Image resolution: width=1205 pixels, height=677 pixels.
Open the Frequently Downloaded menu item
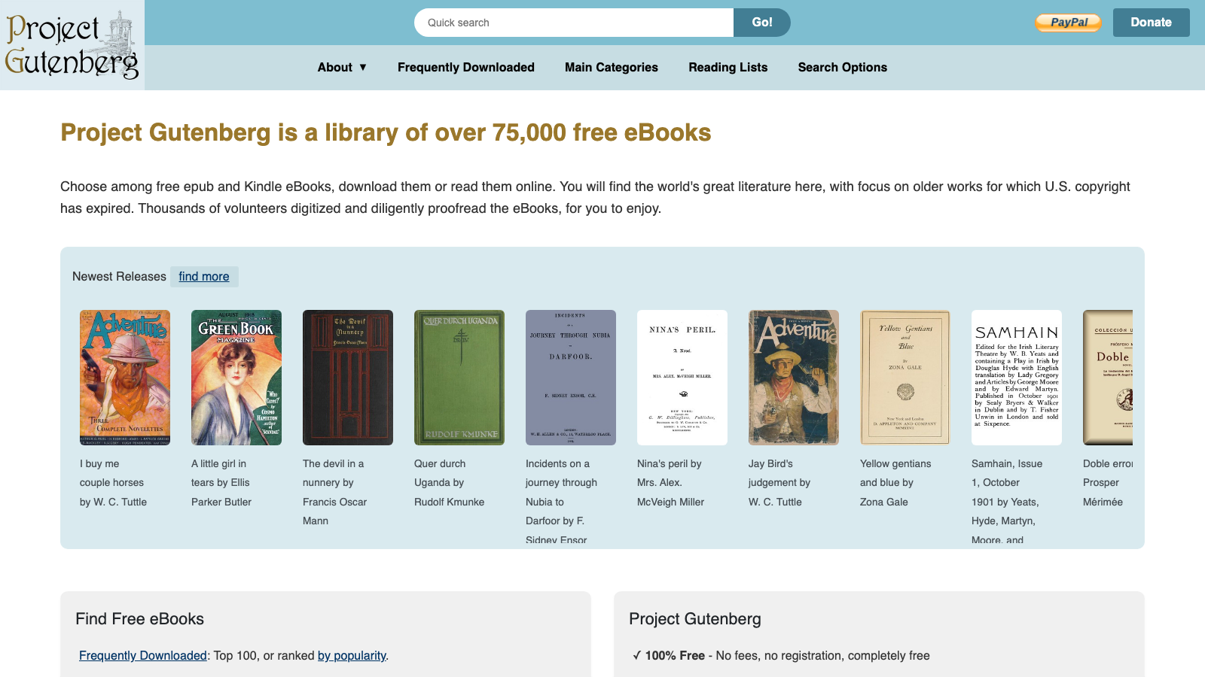(465, 67)
